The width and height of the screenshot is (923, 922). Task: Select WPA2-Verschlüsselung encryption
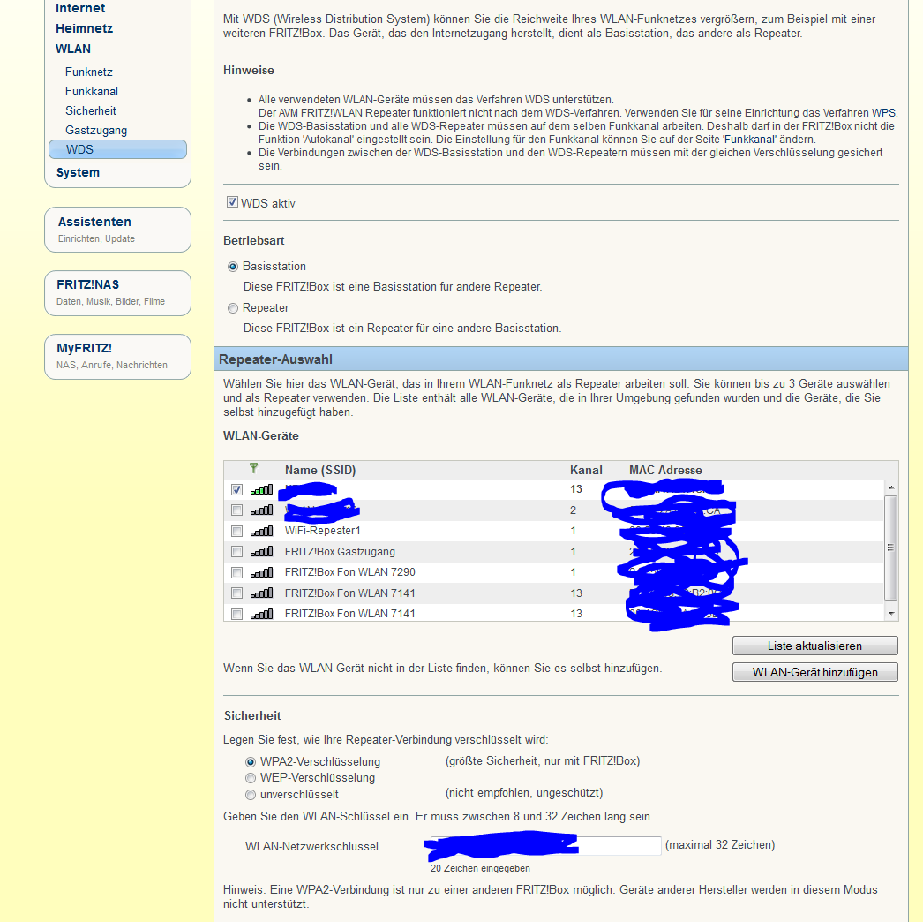[x=251, y=762]
